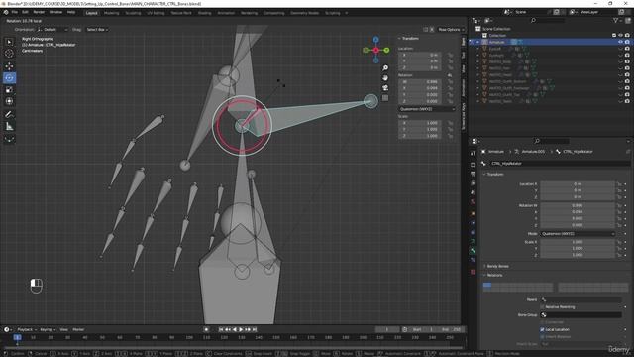Open timeline Keying popover
The width and height of the screenshot is (634, 357).
pyautogui.click(x=48, y=329)
